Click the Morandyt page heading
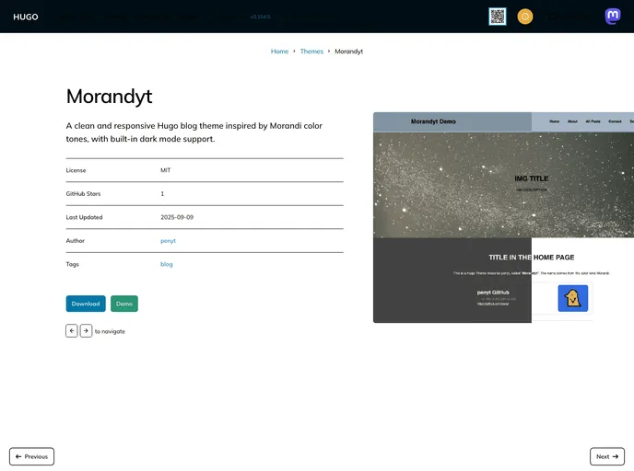634x471 pixels. [109, 97]
